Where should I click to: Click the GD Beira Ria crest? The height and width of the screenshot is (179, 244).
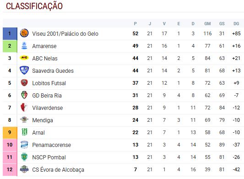point(24,95)
